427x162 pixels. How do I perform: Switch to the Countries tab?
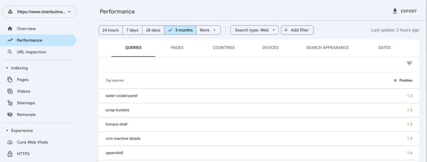224,47
